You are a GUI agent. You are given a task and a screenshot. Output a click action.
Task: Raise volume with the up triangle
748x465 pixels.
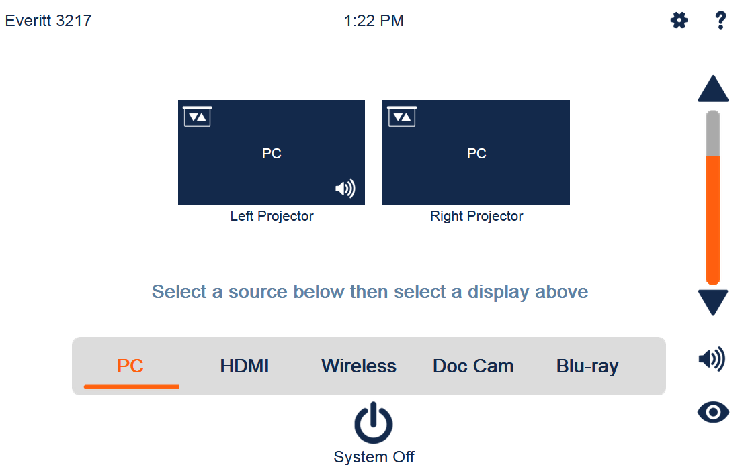[x=713, y=89]
